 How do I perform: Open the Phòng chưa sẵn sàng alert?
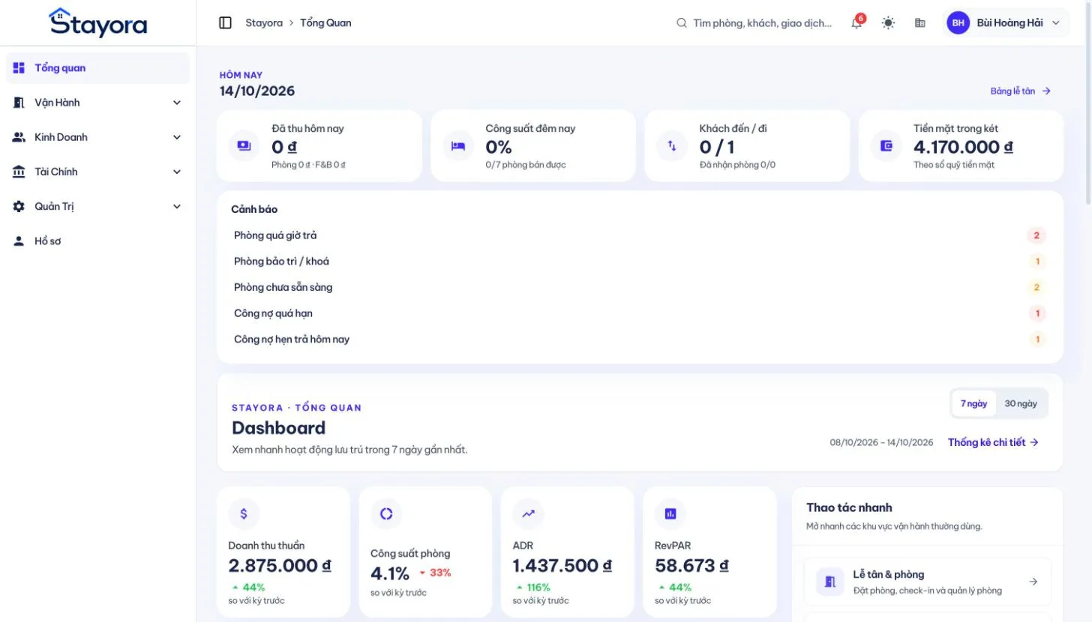pos(640,287)
